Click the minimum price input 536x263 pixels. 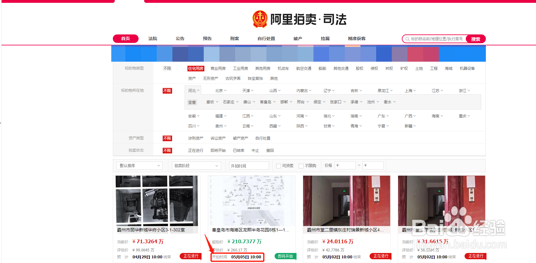(x=345, y=165)
